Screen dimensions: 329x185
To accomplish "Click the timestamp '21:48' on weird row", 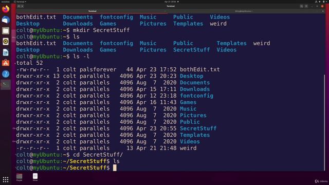I will coord(168,148).
